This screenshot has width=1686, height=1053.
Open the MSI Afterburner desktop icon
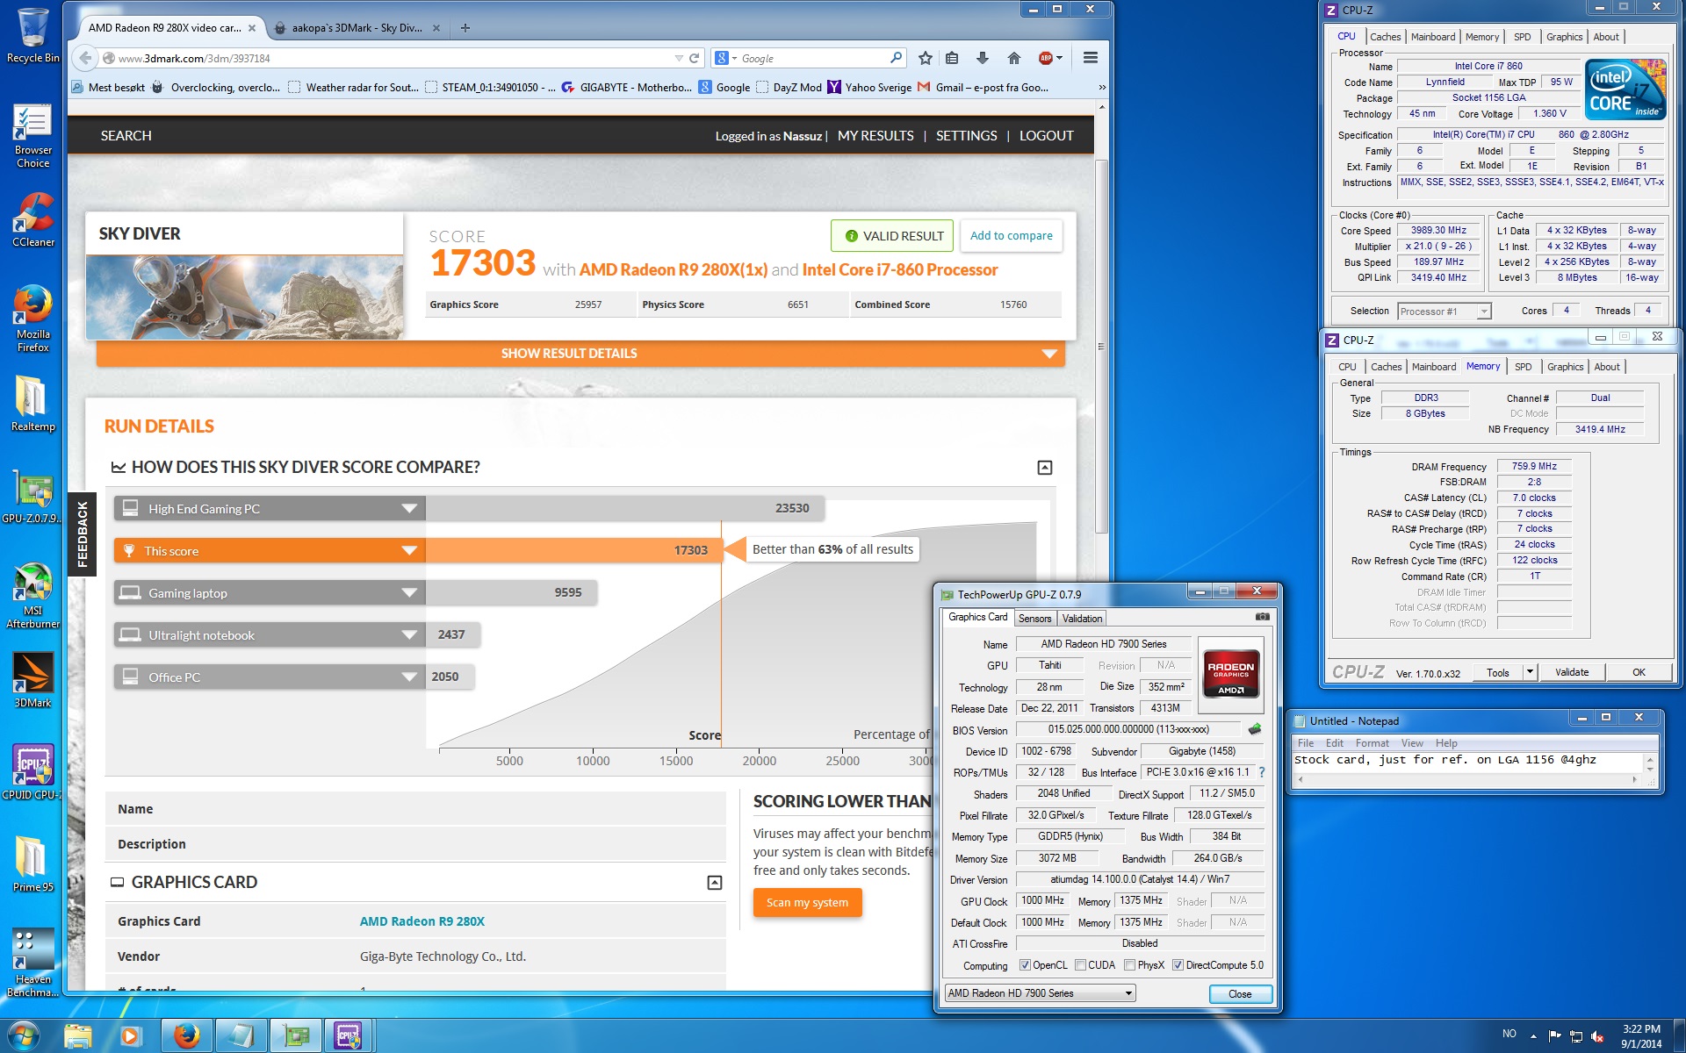[32, 595]
